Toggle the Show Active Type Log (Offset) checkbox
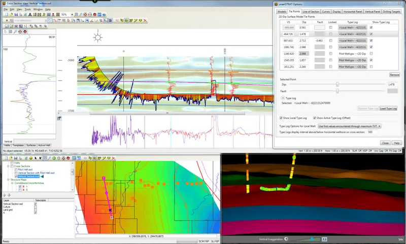 coord(315,118)
